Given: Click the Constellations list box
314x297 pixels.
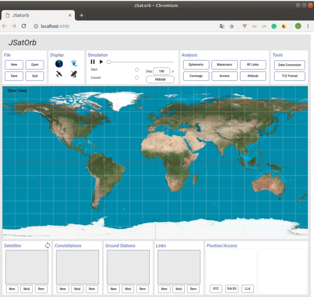Looking at the screenshot, I should (x=77, y=267).
